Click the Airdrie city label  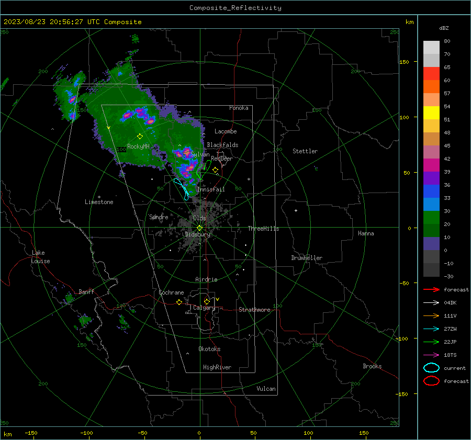point(206,279)
